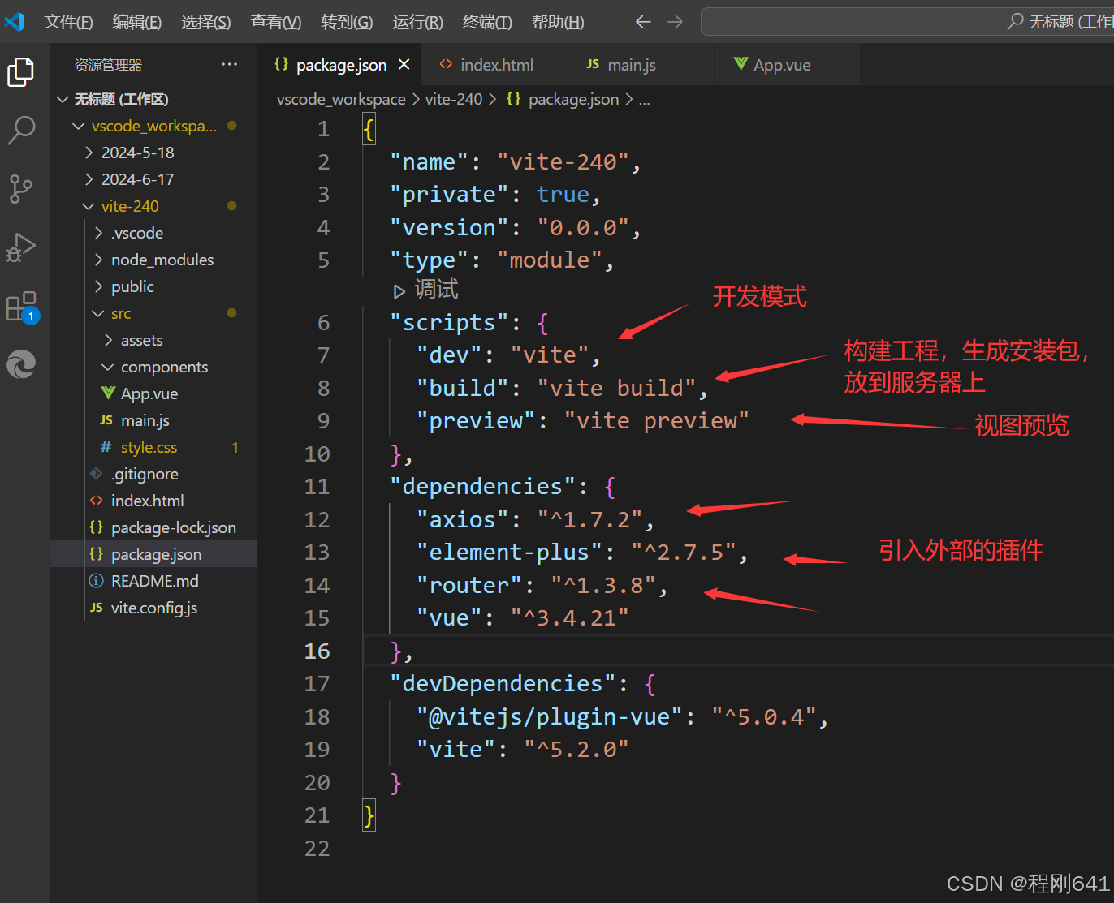Open the Run and Debug view

21,247
